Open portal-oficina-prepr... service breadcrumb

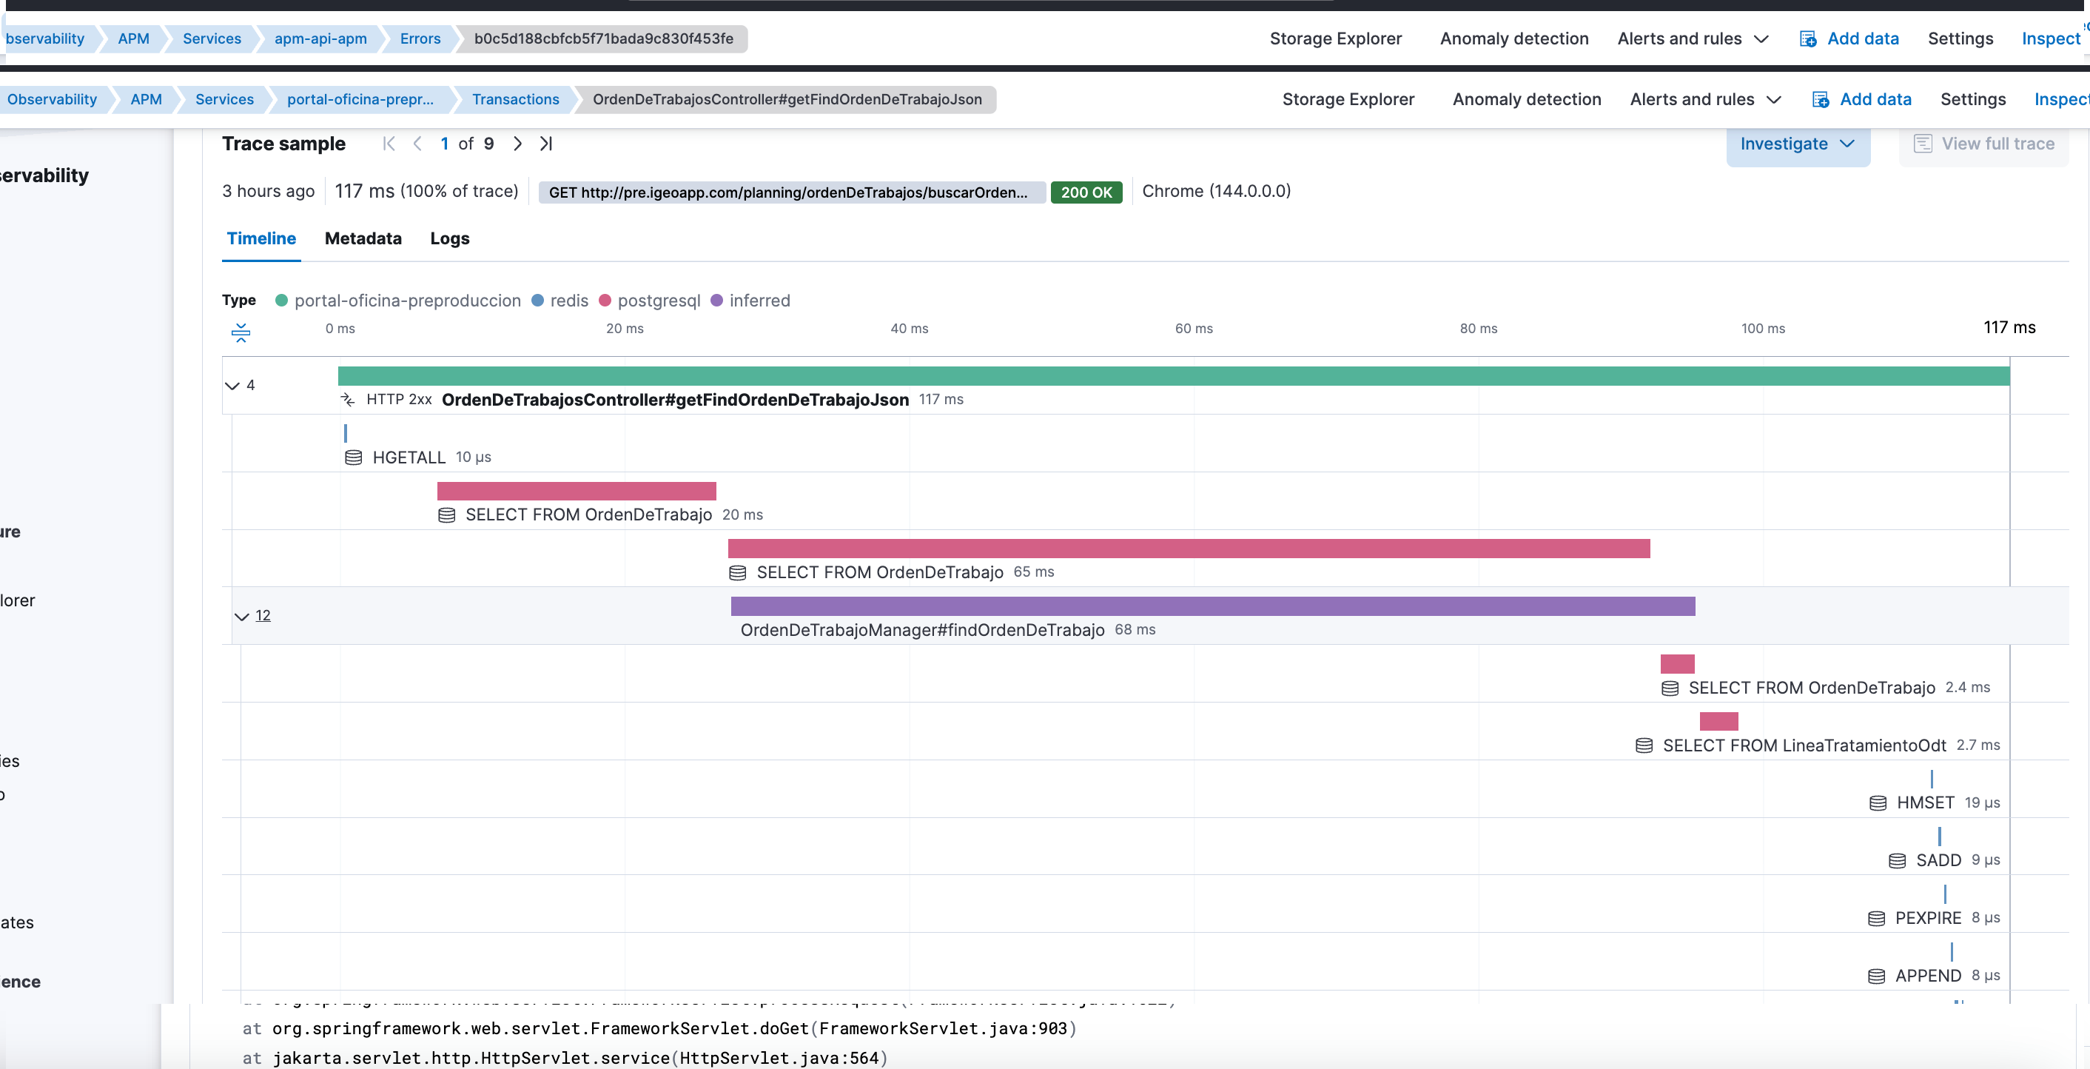tap(360, 100)
